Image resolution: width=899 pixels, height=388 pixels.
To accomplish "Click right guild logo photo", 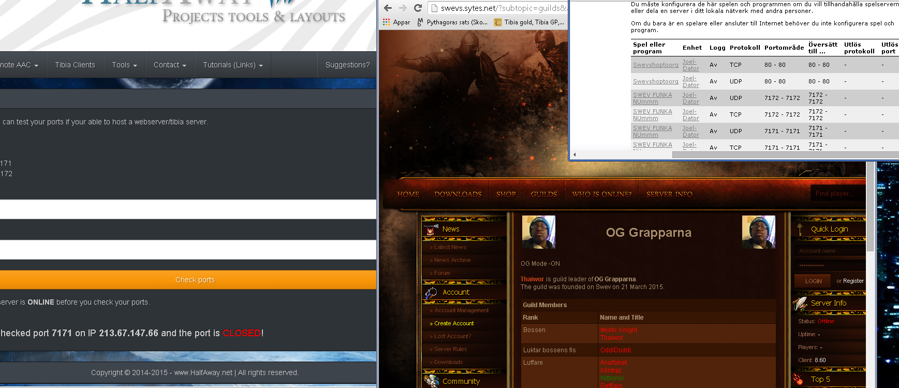I will click(x=758, y=232).
